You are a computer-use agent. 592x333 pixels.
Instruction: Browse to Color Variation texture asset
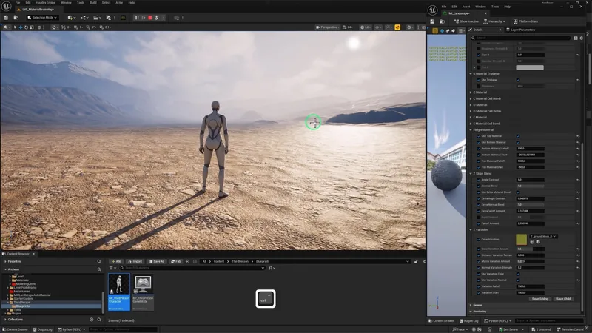pos(538,242)
